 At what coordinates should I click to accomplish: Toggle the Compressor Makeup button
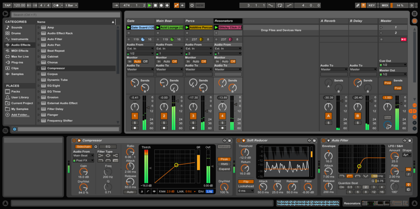(224, 147)
